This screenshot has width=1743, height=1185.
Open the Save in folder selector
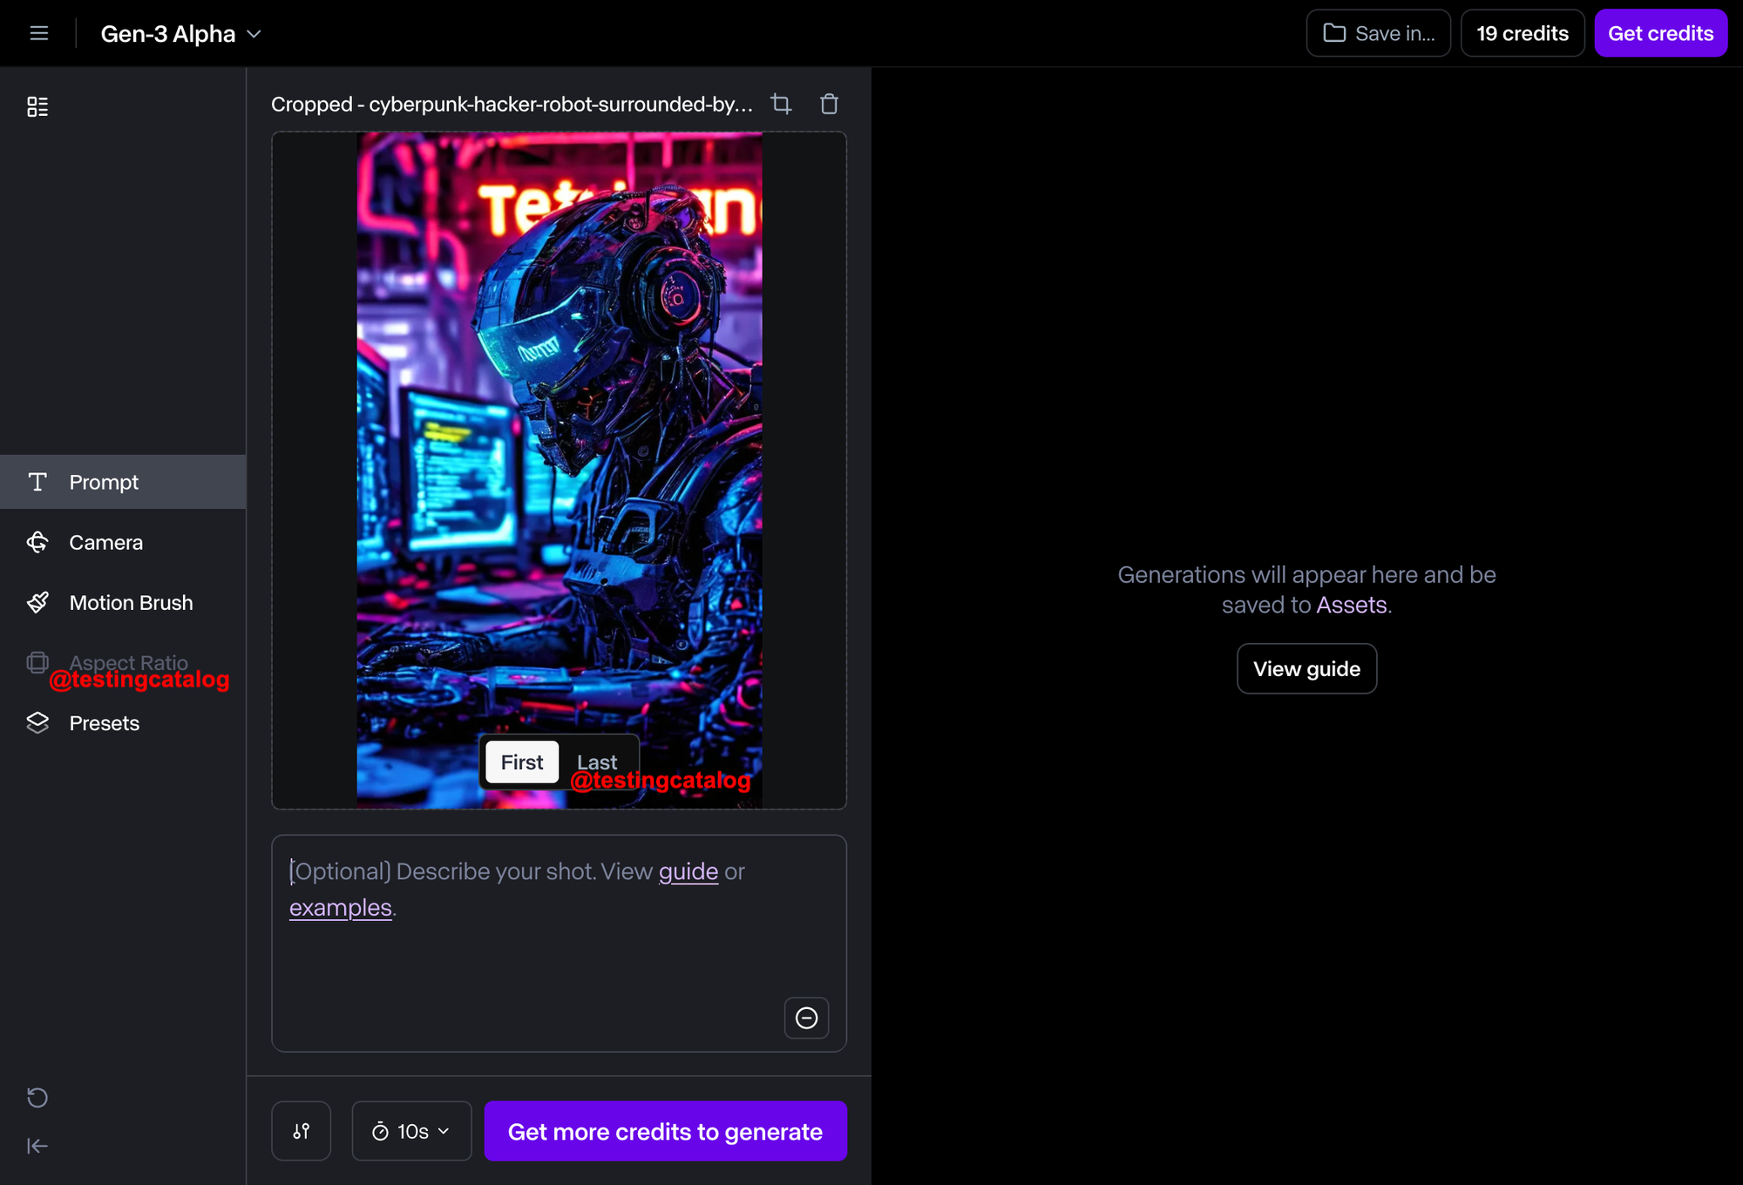[1378, 33]
